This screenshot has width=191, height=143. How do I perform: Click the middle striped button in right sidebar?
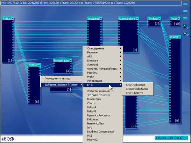(x=186, y=11)
